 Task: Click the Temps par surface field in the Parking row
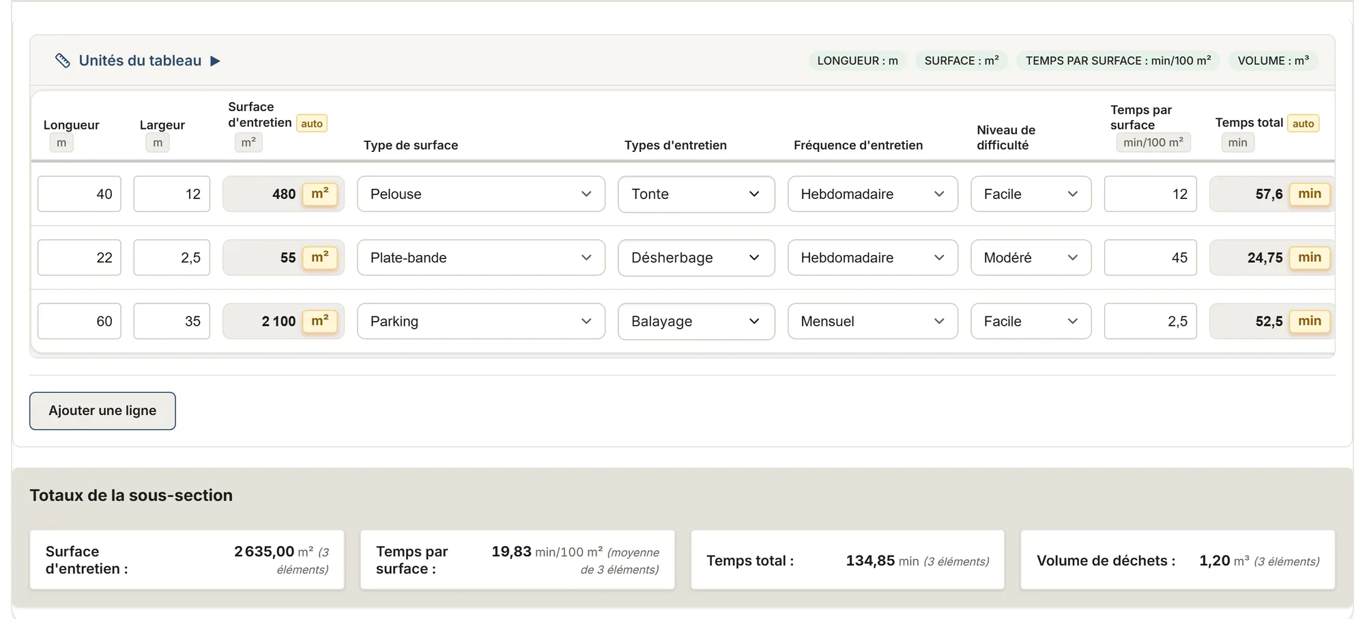[1151, 321]
